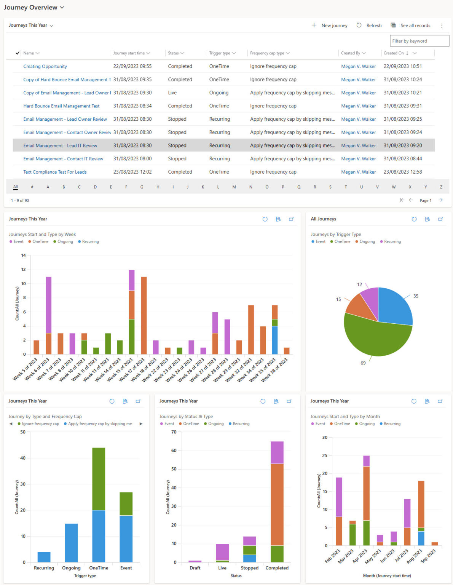Click the See all records grid icon

point(393,25)
